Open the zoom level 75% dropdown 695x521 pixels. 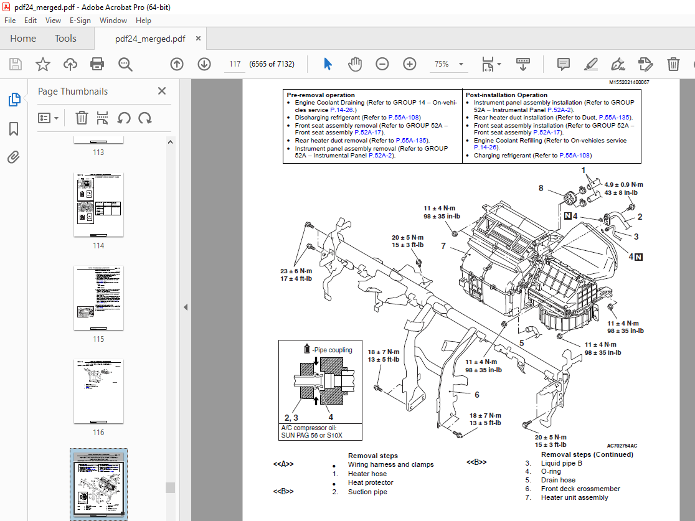(461, 64)
